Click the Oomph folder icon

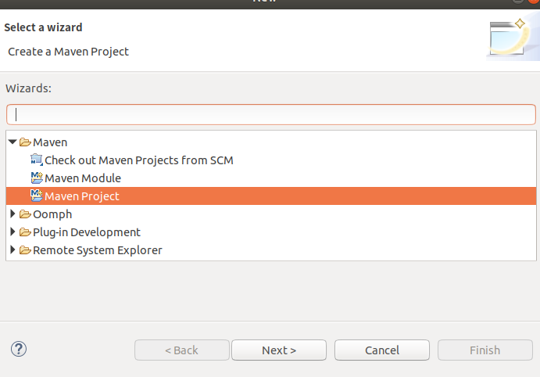pos(25,214)
